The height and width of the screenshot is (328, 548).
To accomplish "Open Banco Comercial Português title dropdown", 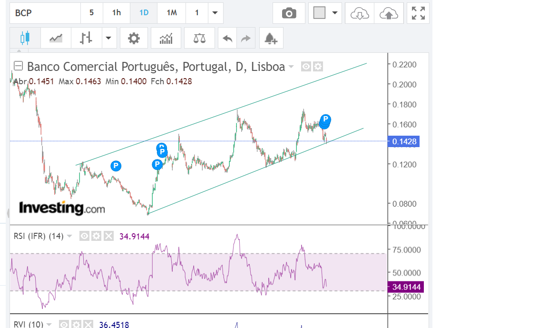I will coord(291,67).
